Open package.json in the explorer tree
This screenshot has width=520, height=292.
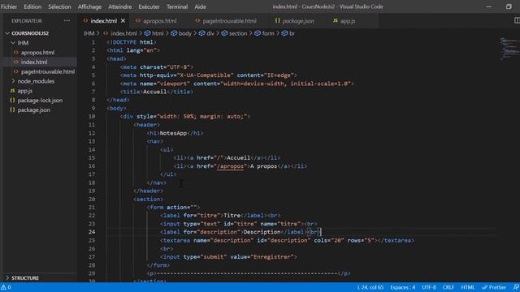pyautogui.click(x=34, y=110)
